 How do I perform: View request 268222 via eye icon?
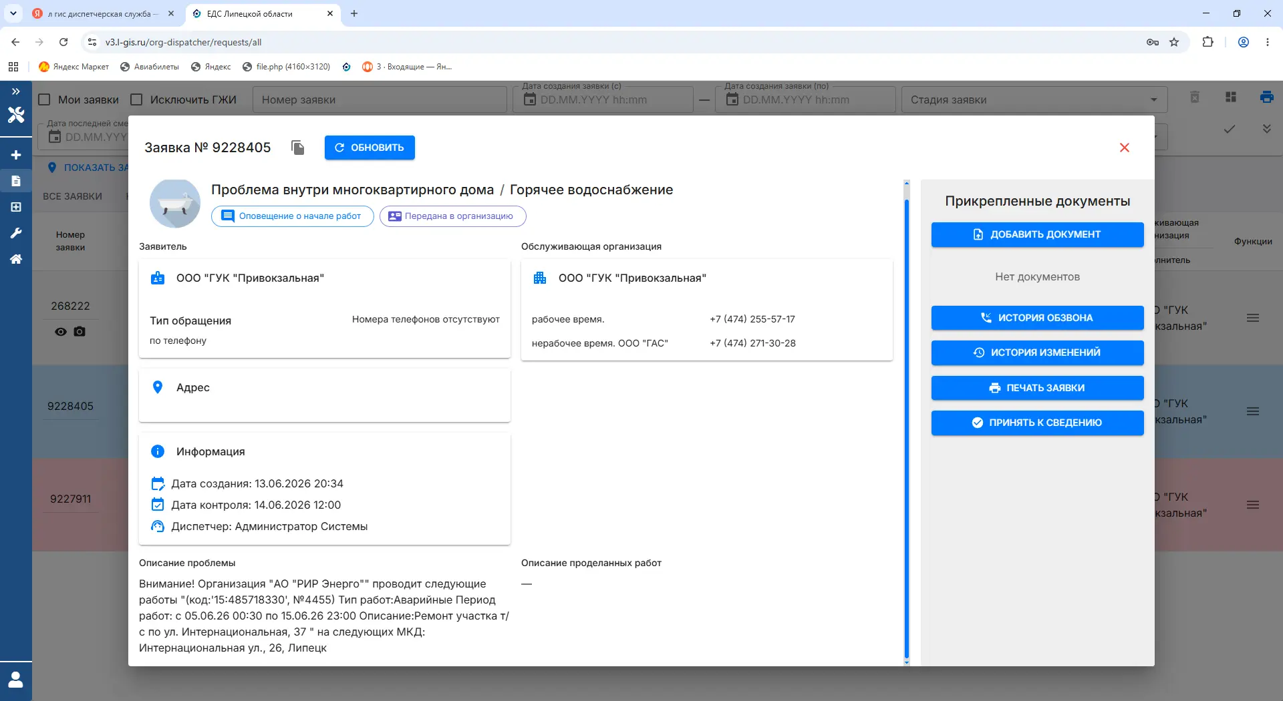[x=61, y=332]
